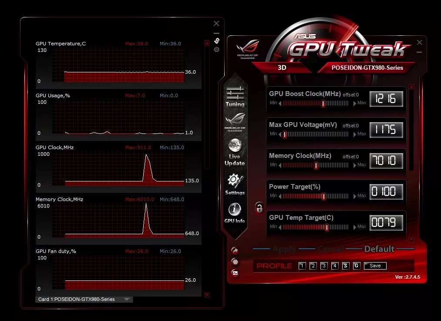Click the Power Target value field 0100

tap(386, 191)
